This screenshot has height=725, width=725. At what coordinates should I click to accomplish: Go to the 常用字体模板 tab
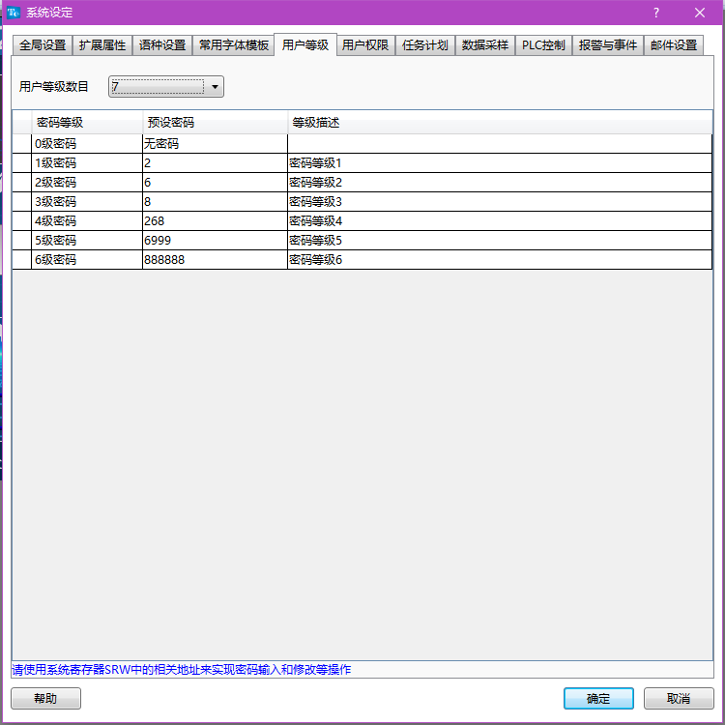click(234, 45)
